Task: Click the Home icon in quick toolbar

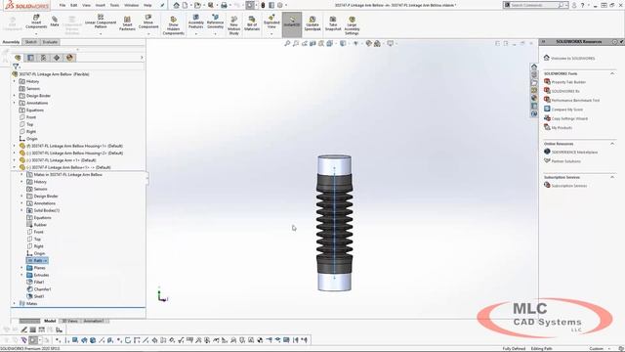Action: (x=176, y=5)
